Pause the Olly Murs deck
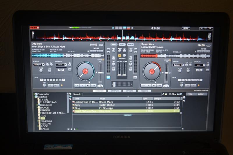This screenshot has height=155, width=233. [82, 86]
